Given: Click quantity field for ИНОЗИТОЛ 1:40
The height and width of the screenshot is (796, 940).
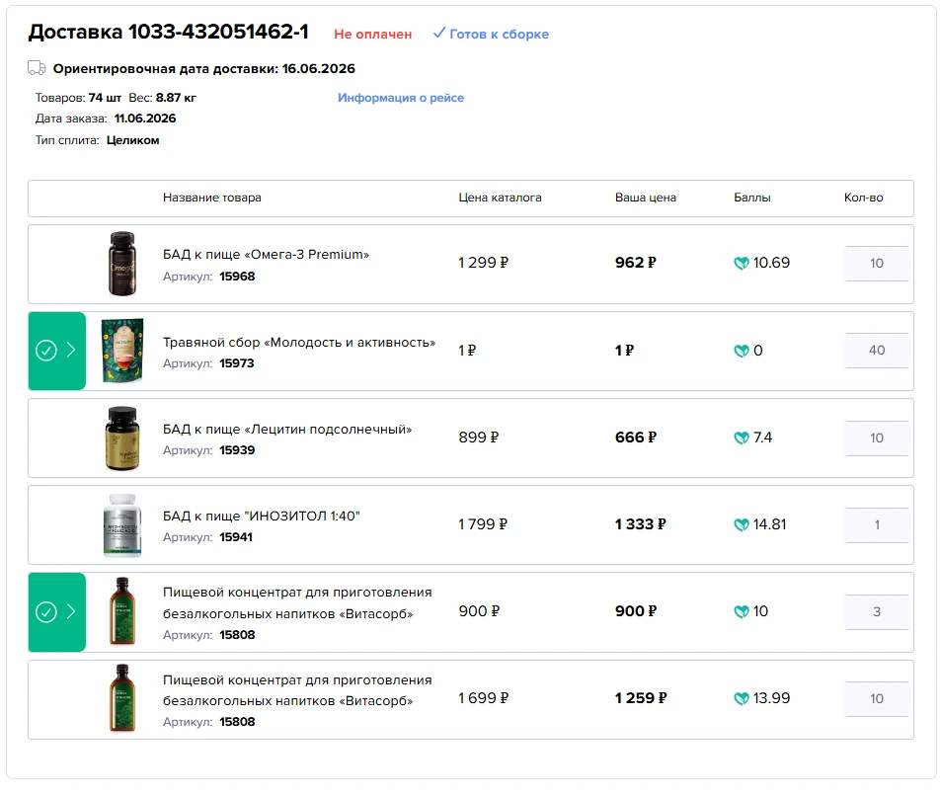Looking at the screenshot, I should (877, 524).
